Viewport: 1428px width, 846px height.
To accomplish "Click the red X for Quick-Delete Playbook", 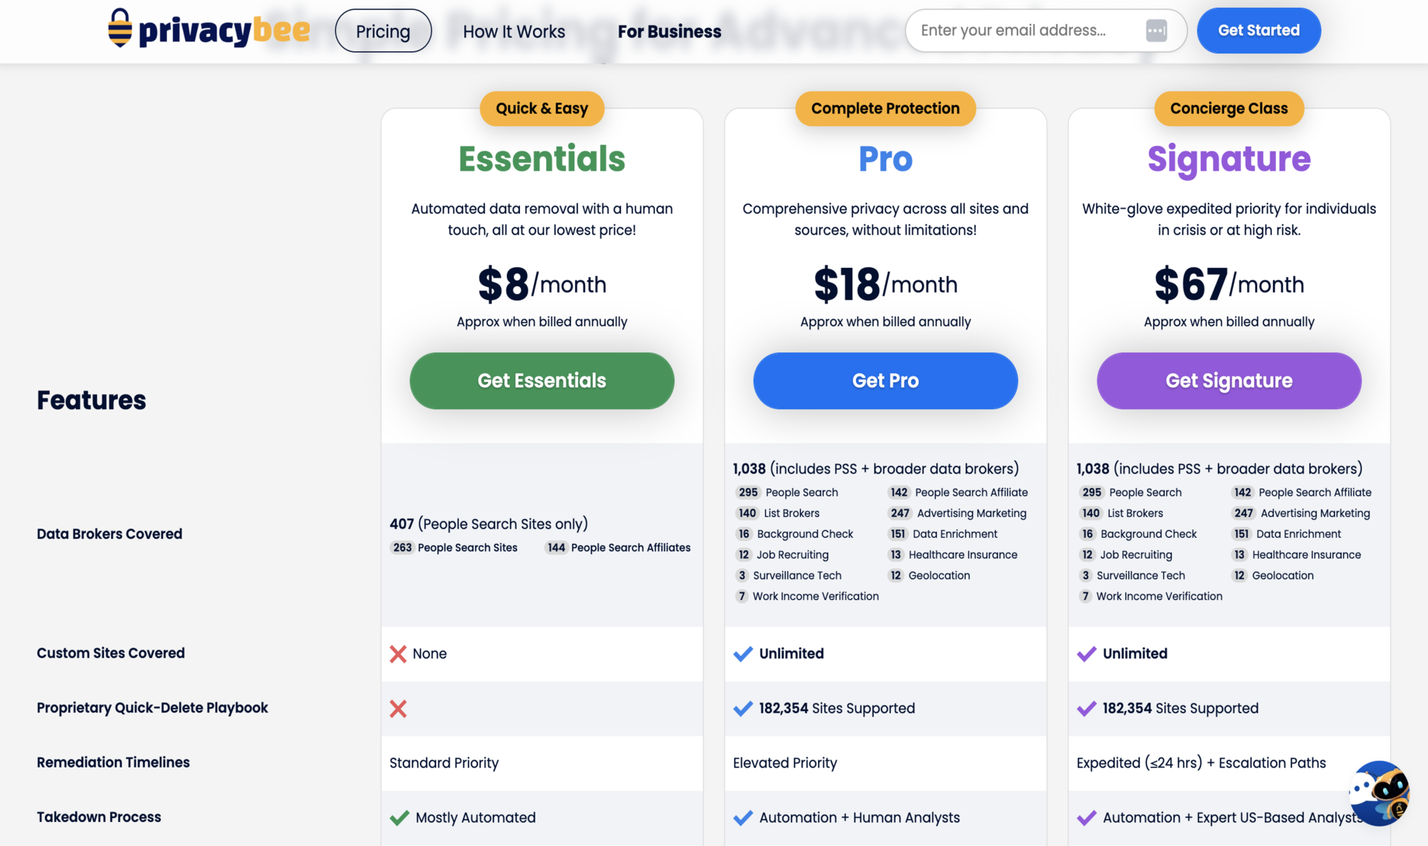I will (398, 709).
